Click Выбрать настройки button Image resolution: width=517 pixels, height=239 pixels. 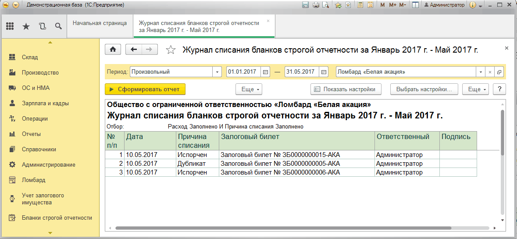(424, 89)
